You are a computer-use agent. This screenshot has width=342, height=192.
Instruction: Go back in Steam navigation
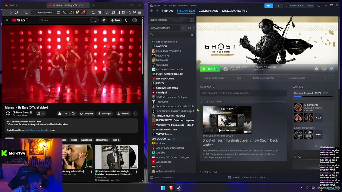tap(152, 11)
